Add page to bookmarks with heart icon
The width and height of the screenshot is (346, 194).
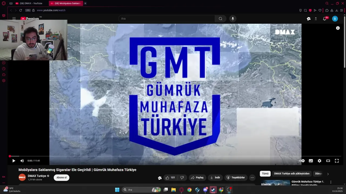pyautogui.click(x=320, y=10)
